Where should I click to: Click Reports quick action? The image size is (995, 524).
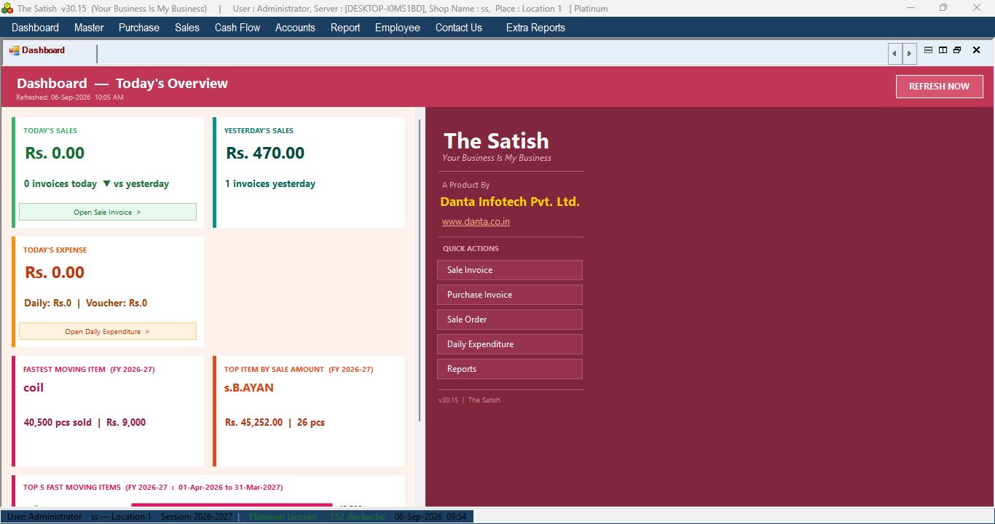[x=510, y=369]
